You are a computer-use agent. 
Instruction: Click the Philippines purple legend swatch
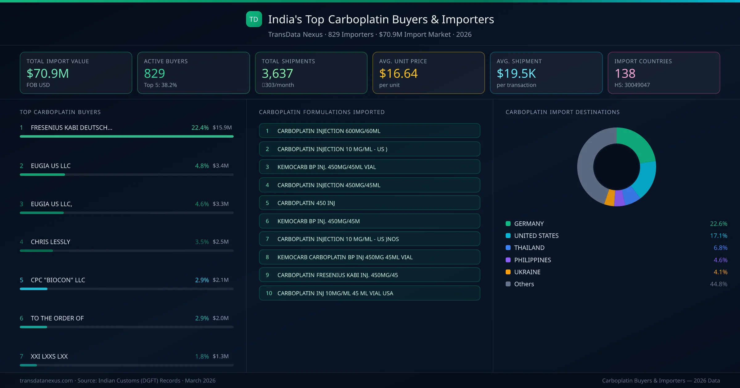[x=508, y=260]
